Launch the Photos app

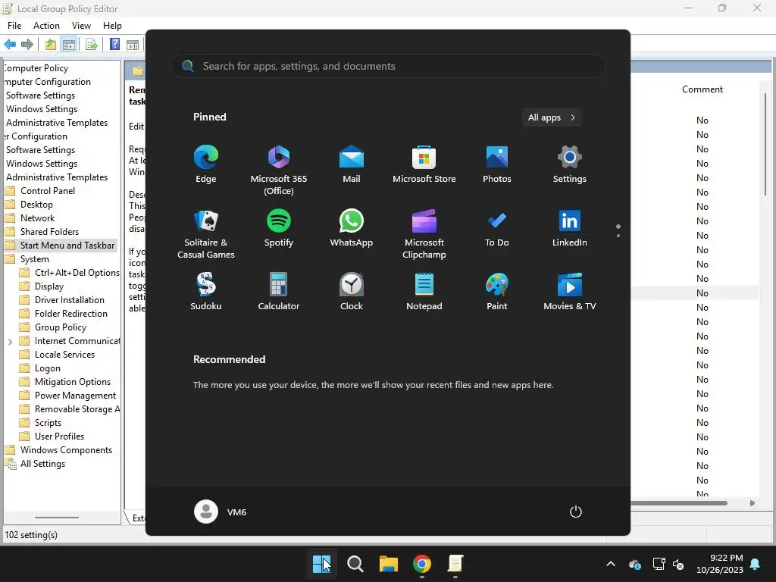pyautogui.click(x=497, y=164)
